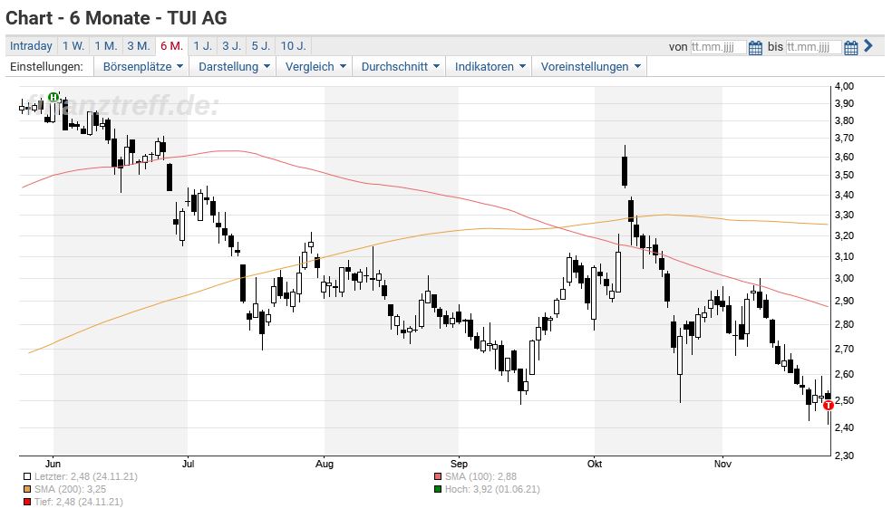This screenshot has height=518, width=892.
Task: Click the 'Letzter: 2,48 (24.11.21)' legend text
Action: [x=86, y=477]
